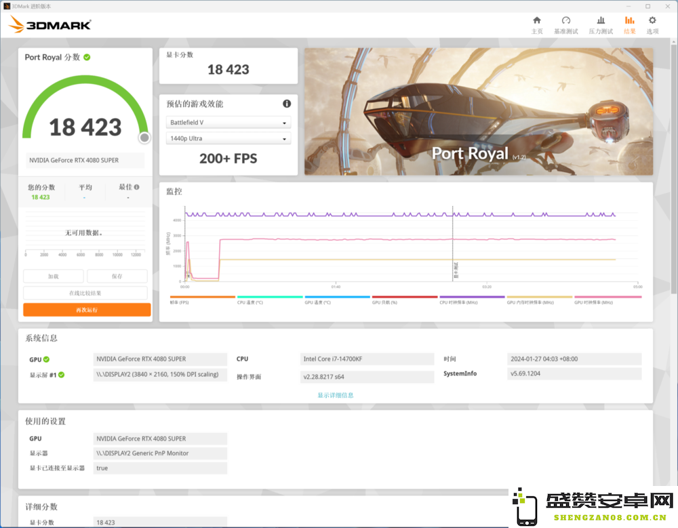Toggle the CPU 温度 (°C) teal legend
Screen dimensions: 678x528
tap(270, 300)
